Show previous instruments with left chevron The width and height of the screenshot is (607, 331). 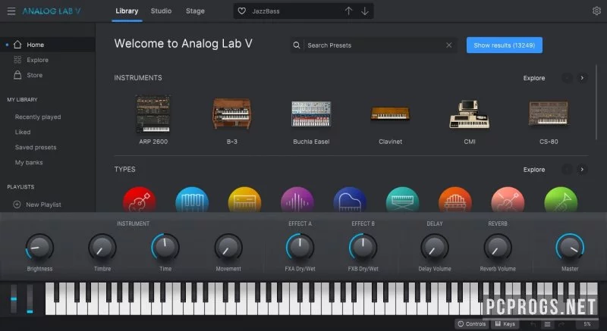click(567, 78)
